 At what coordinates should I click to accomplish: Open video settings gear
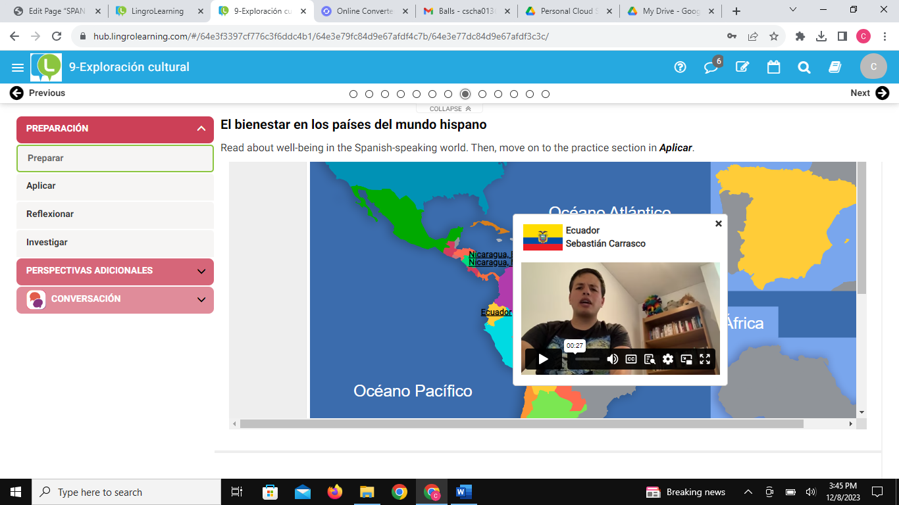coord(668,359)
